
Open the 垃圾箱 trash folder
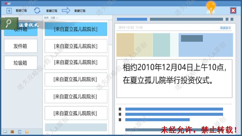point(21,63)
